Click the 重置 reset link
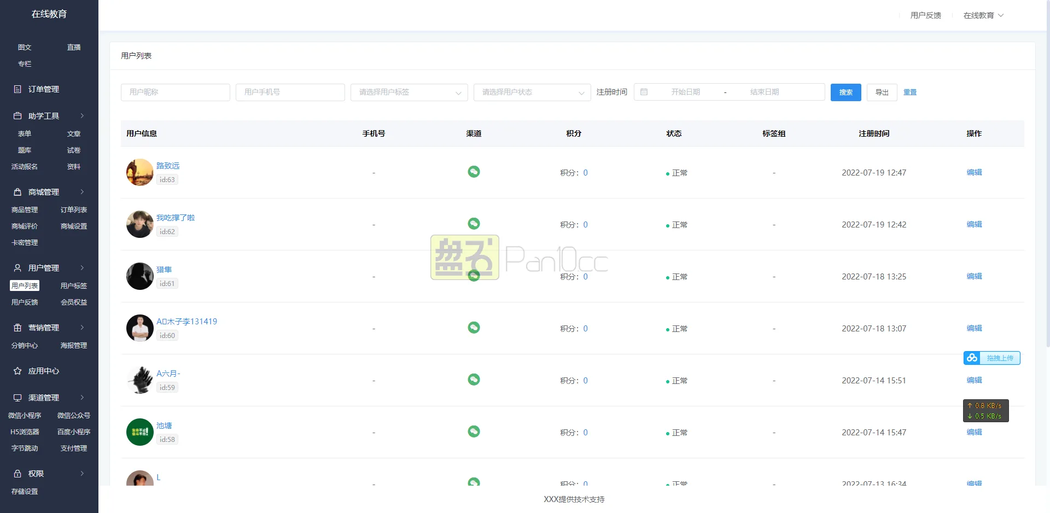Image resolution: width=1050 pixels, height=513 pixels. pos(910,92)
